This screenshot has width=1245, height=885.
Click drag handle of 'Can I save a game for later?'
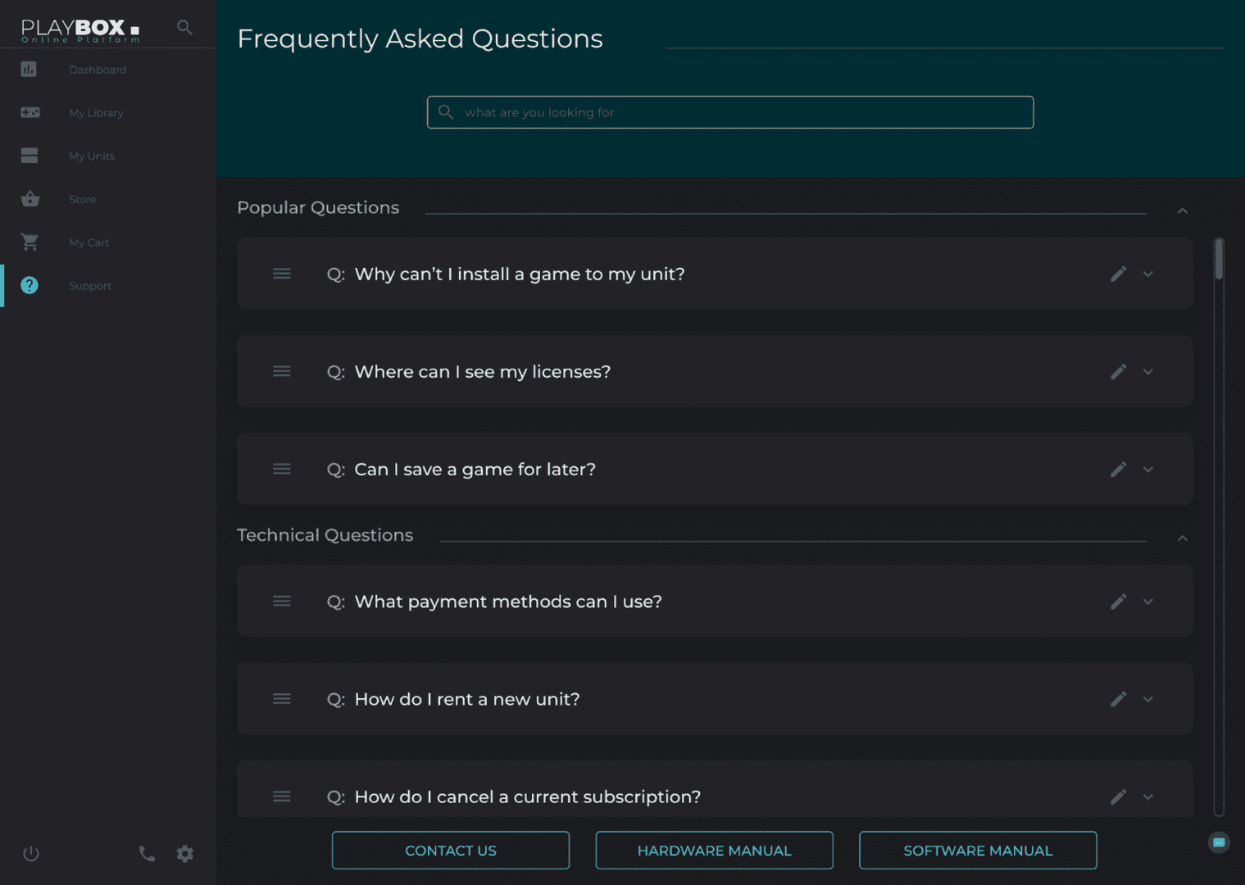282,470
